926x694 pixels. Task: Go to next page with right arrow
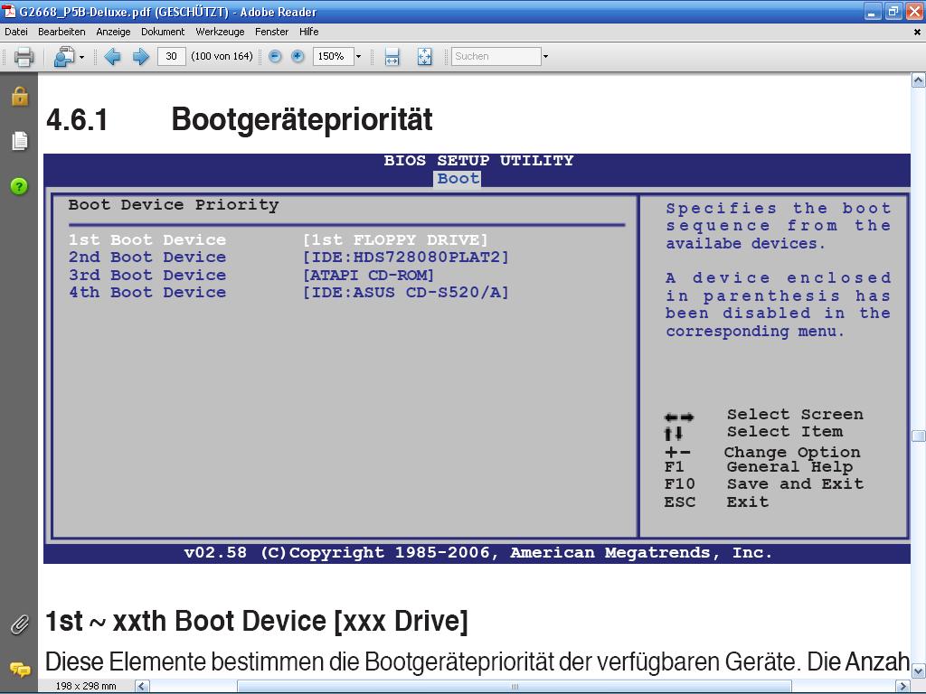[140, 57]
